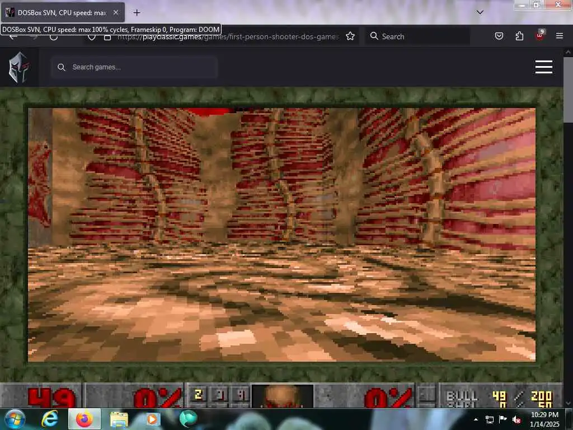This screenshot has height=430, width=573.
Task: Click the page vertical scrollbar thumb
Action: point(568,90)
